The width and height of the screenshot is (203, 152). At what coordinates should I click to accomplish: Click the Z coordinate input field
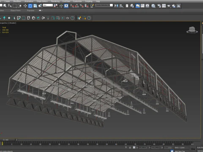tap(167, 147)
